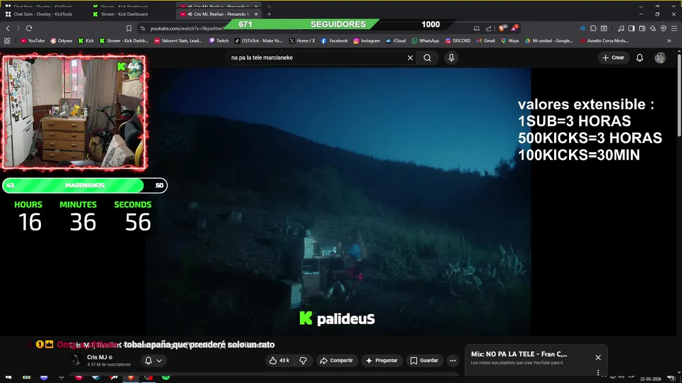Open the Gmail bookmark
The width and height of the screenshot is (682, 383).
click(485, 40)
